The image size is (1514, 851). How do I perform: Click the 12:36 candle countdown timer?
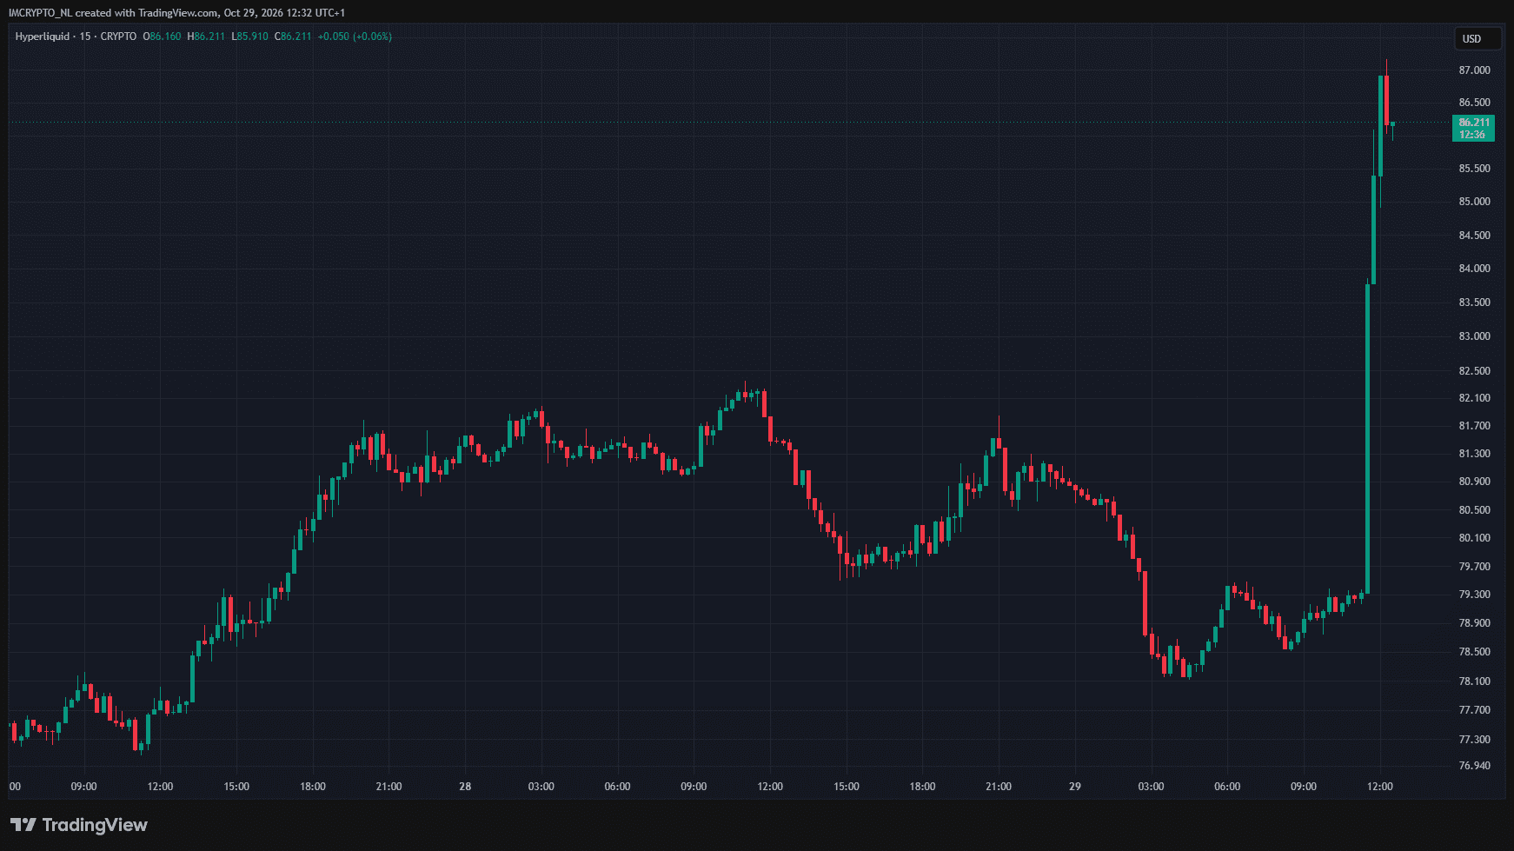[x=1473, y=135]
